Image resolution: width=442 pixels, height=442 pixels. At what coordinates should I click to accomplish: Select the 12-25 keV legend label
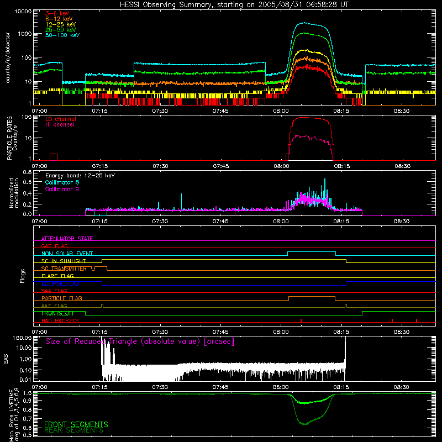pos(60,24)
